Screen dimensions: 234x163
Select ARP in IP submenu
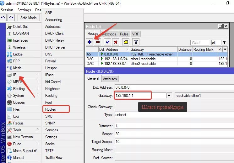point(63,13)
